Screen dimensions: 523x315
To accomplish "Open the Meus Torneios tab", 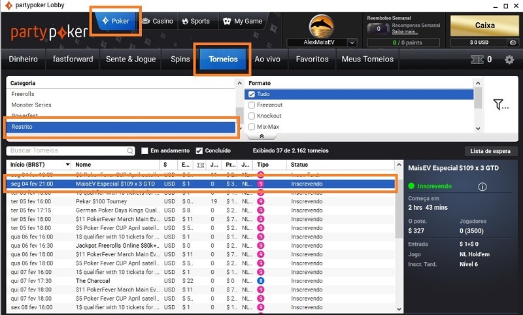I will coord(367,59).
